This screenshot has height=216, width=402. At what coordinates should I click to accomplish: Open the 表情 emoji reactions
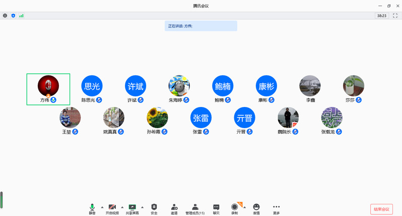pyautogui.click(x=256, y=208)
